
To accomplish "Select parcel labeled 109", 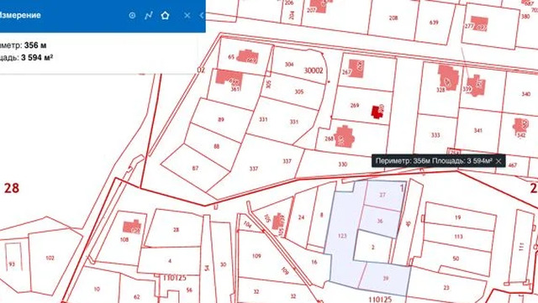I will 256,256.
